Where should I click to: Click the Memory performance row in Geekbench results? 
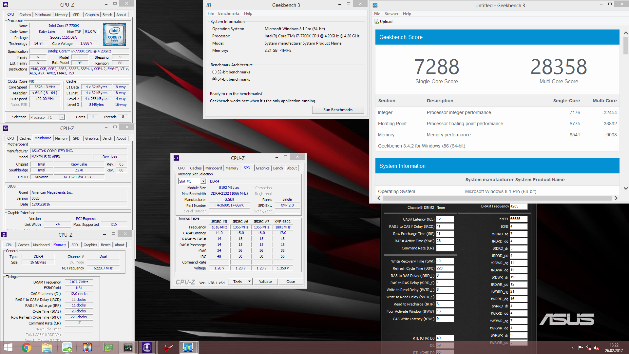[497, 135]
